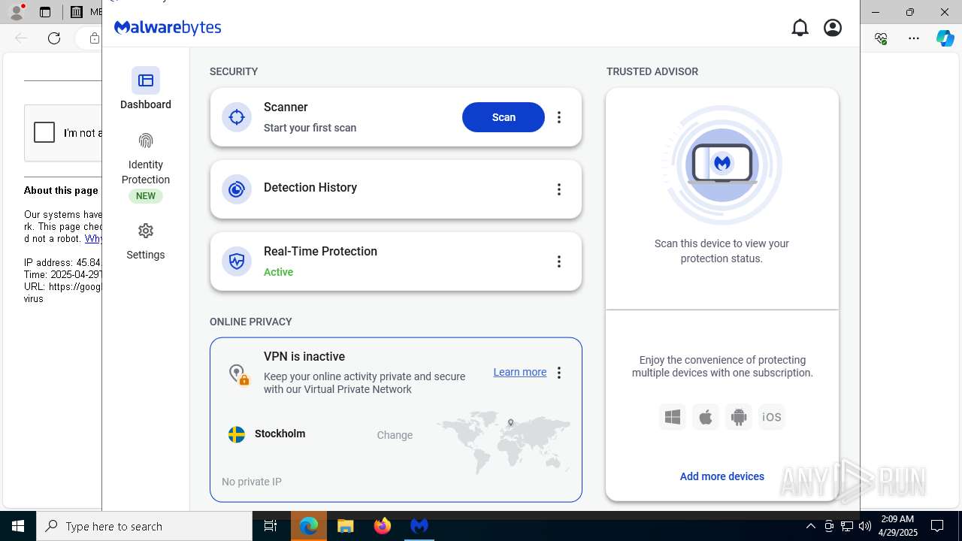962x541 pixels.
Task: Open VPN card options menu
Action: pos(558,373)
